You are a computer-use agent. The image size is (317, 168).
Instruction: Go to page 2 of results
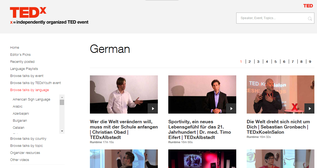250,62
